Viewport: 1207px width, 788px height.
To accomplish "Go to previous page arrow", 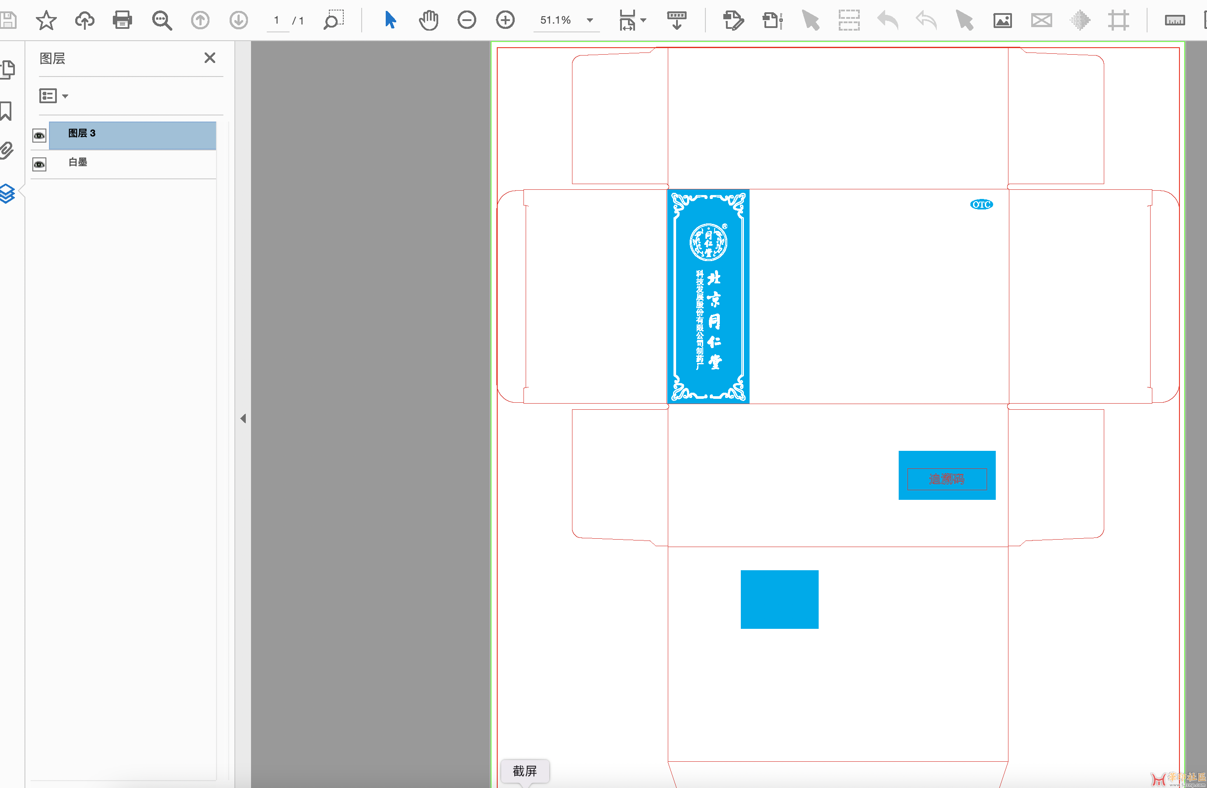I will tap(200, 20).
